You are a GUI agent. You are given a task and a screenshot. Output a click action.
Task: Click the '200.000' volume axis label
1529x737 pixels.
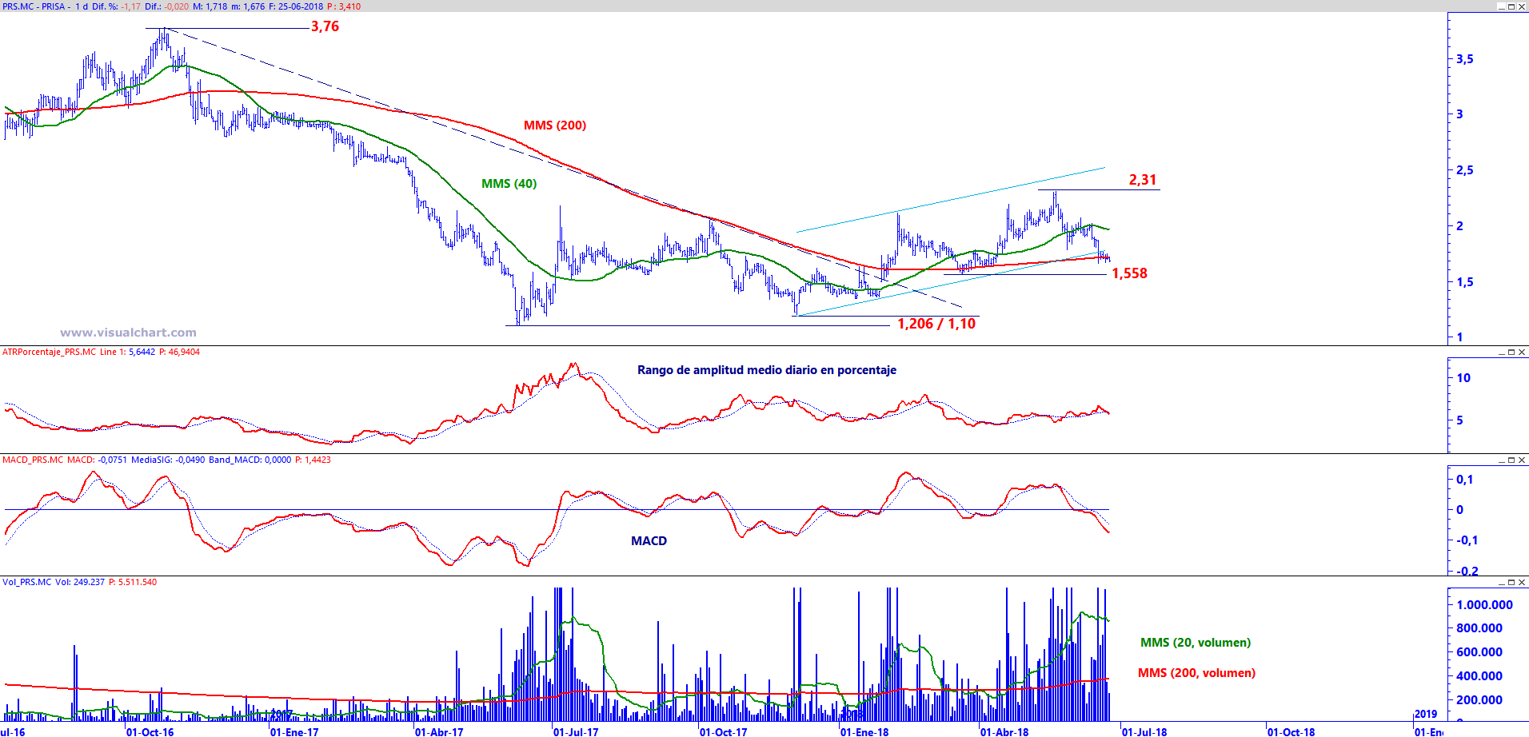click(x=1479, y=700)
